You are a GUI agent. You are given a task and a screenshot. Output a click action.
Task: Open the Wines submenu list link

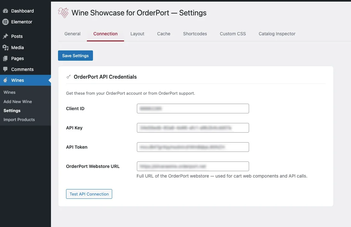(x=9, y=92)
